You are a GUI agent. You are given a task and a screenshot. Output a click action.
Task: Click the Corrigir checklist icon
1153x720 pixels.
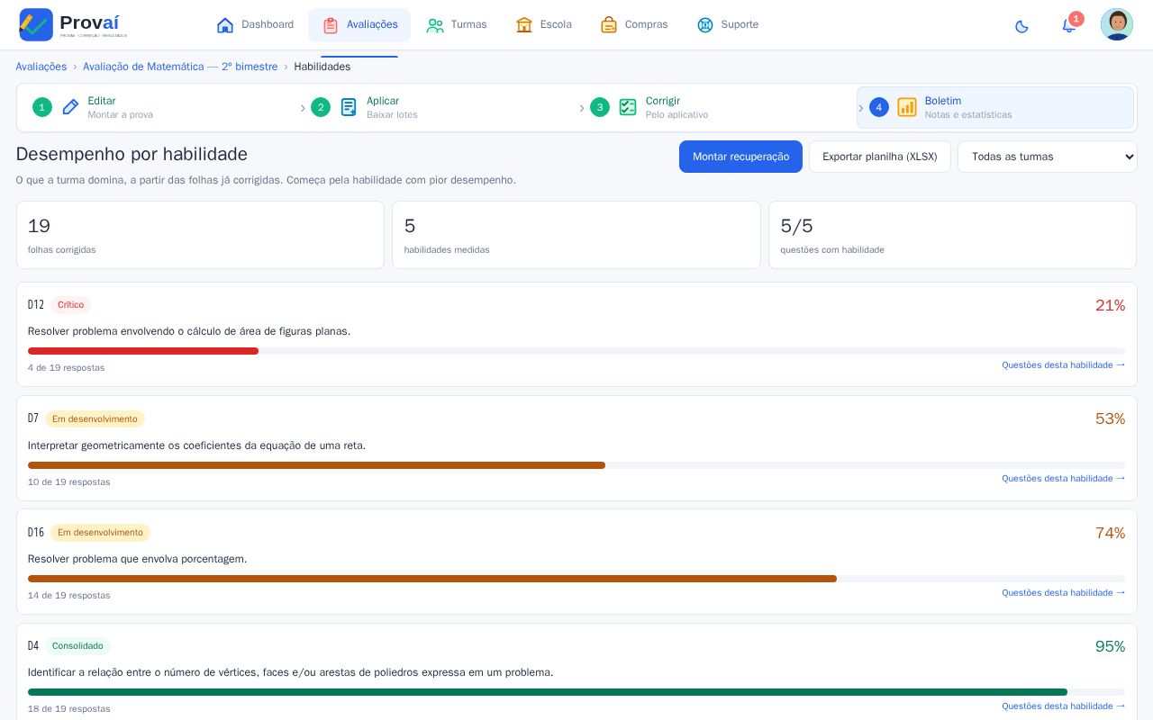(x=628, y=107)
